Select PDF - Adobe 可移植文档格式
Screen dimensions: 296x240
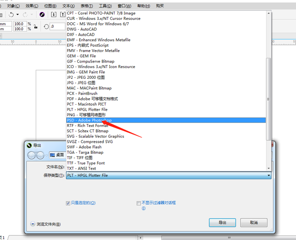pos(166,99)
